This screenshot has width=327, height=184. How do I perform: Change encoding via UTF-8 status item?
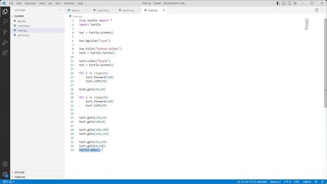(x=287, y=182)
